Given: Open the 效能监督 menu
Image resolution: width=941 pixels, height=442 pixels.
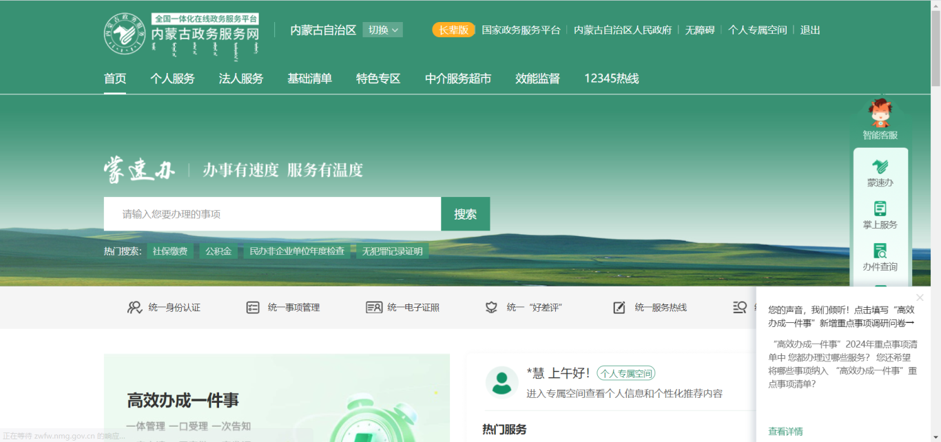Looking at the screenshot, I should [x=537, y=78].
